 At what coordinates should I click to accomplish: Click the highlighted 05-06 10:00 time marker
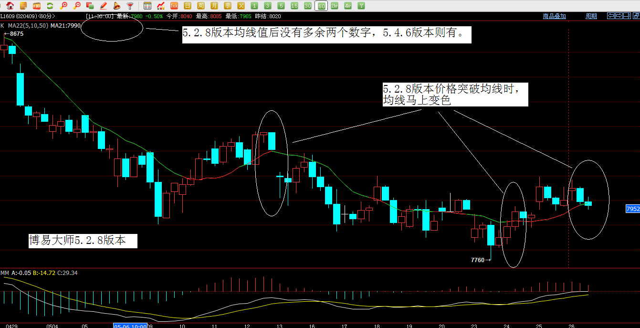(129, 326)
